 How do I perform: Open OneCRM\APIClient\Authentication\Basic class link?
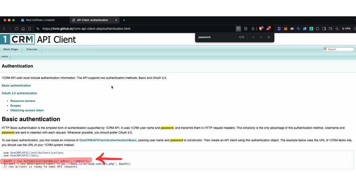point(108,140)
